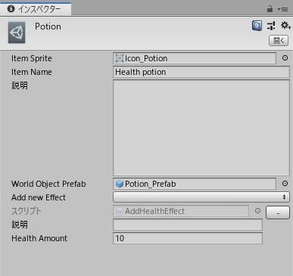Screen dimensions: 293x276
Task: Click the 開く button
Action: coord(279,40)
